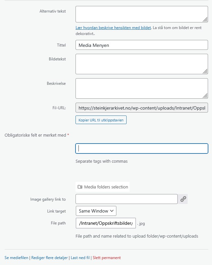Select the Fil-URL read-only field
Screen dimensions: 212x265
click(142, 108)
